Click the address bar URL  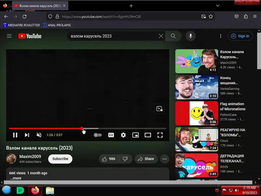(101, 17)
